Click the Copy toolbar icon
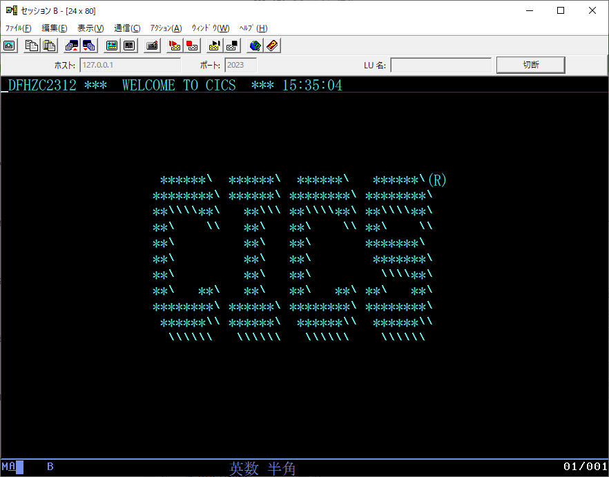 32,46
